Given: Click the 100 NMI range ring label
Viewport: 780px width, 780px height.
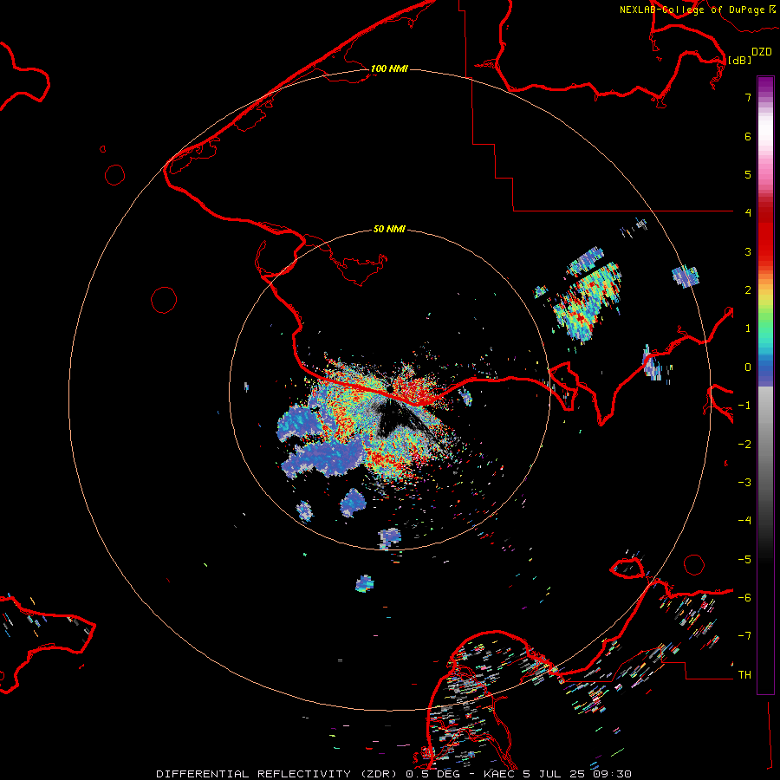Looking at the screenshot, I should 389,68.
